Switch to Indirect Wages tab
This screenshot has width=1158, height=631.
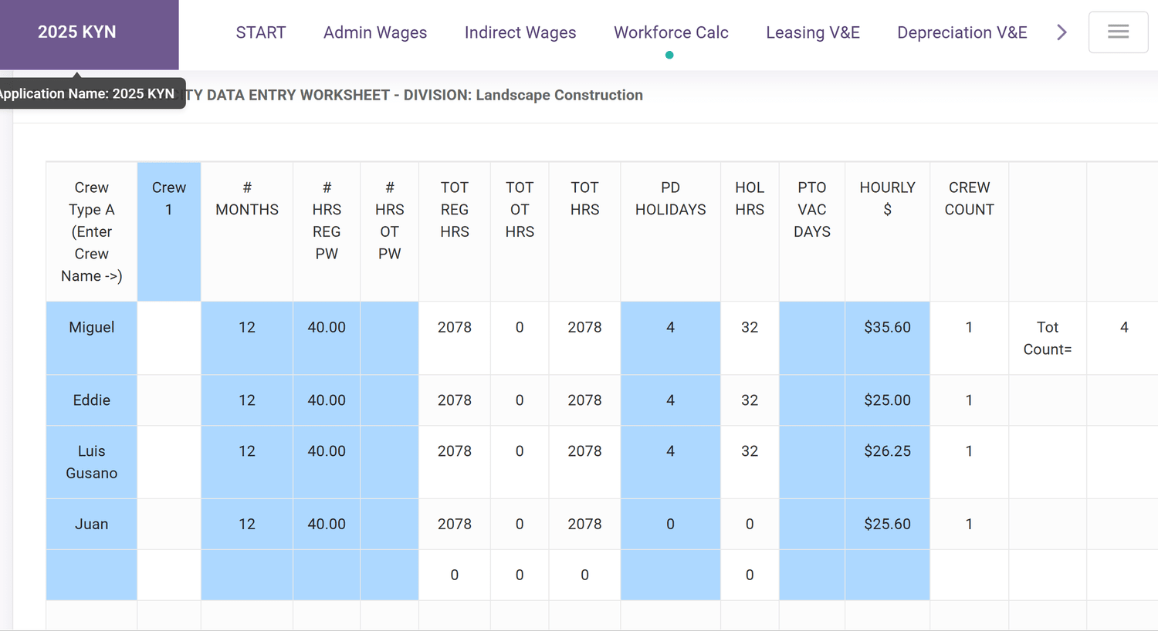(x=520, y=32)
